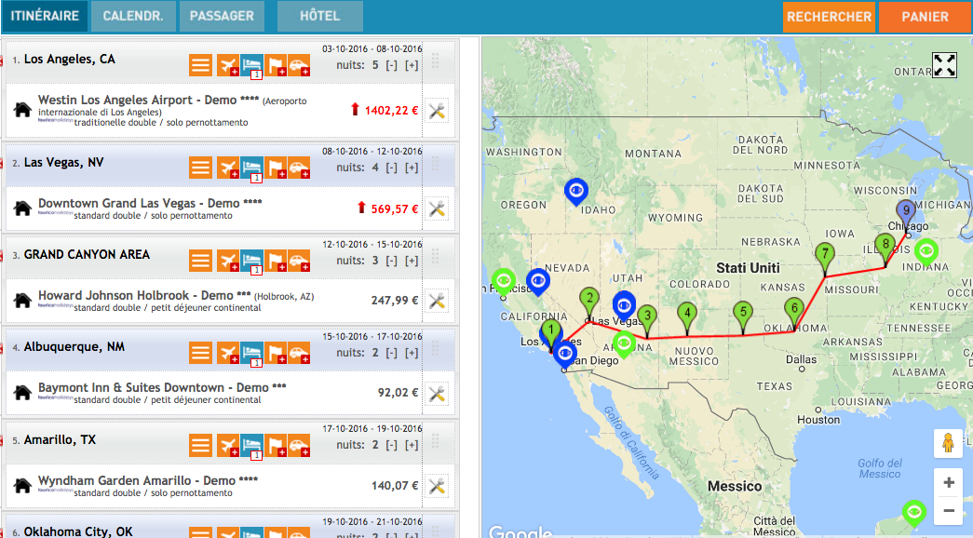Add a flight to Grand Canyon Area
Viewport: 973px width, 538px height.
tap(228, 261)
